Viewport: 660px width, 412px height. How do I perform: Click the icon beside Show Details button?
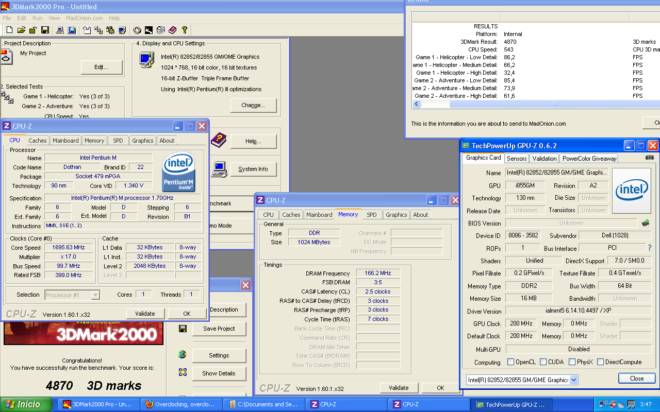tap(182, 372)
